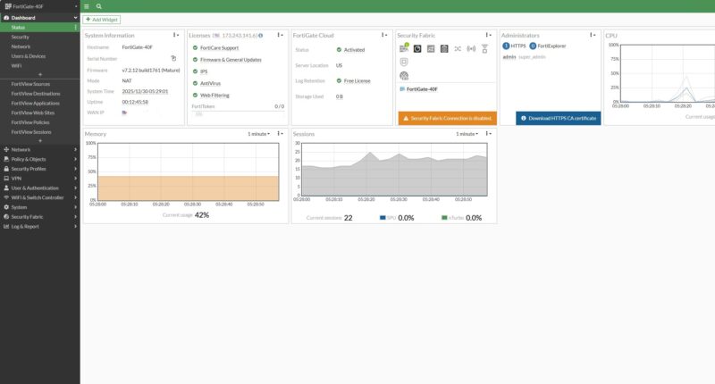This screenshot has width=715, height=384.
Task: Click the grey square third Security Fabric icon
Action: click(x=431, y=49)
